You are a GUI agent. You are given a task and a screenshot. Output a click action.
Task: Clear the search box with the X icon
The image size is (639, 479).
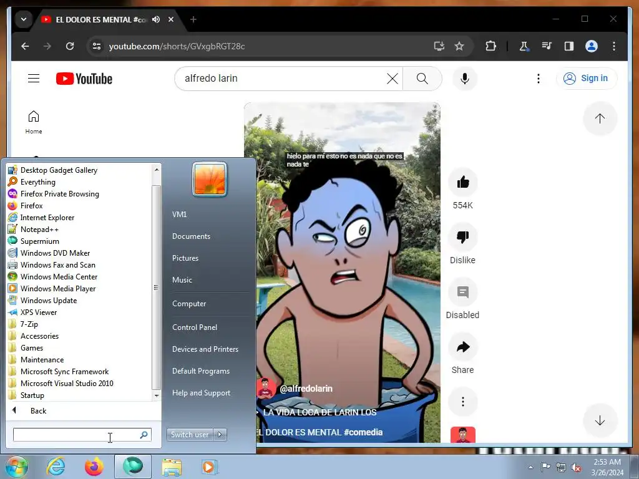click(392, 78)
